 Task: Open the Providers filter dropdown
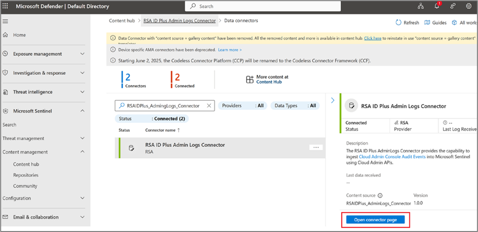point(242,106)
